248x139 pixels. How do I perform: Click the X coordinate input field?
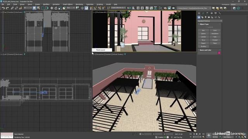(x=148, y=134)
